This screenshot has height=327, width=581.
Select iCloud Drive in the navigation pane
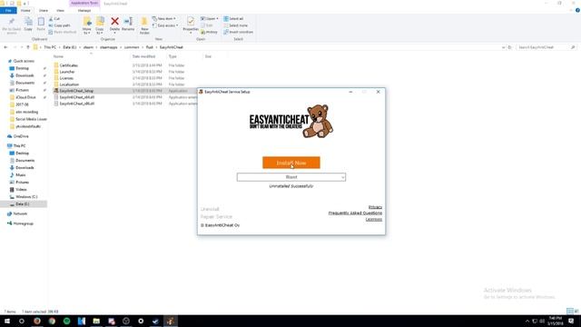25,97
